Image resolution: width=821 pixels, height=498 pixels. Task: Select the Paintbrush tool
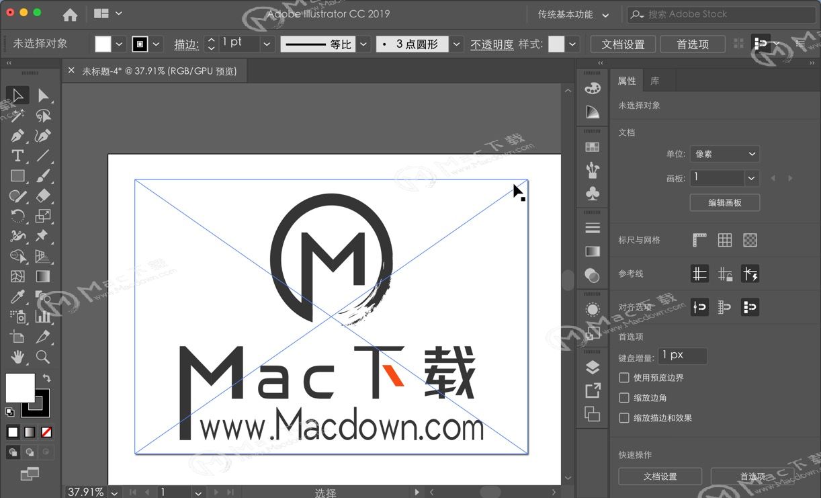43,176
